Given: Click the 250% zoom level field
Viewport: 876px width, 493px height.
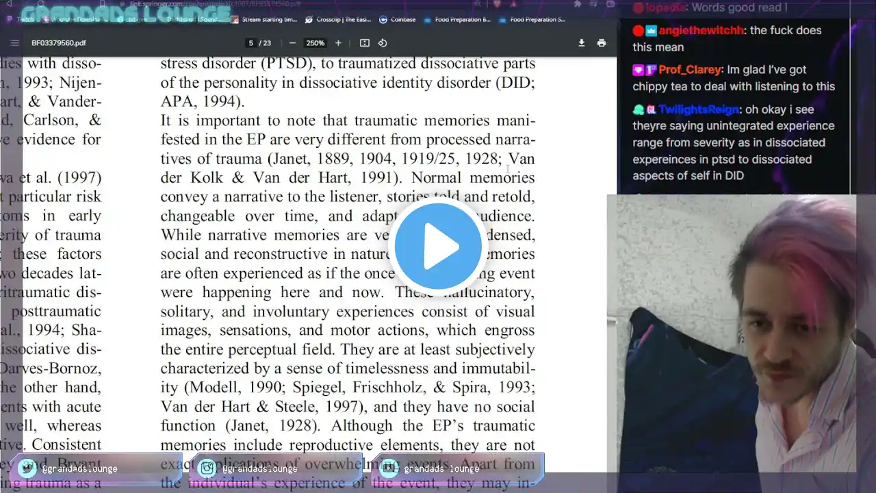Looking at the screenshot, I should tap(315, 43).
